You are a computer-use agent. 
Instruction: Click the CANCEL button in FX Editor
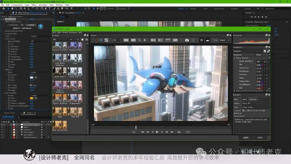click(x=246, y=138)
